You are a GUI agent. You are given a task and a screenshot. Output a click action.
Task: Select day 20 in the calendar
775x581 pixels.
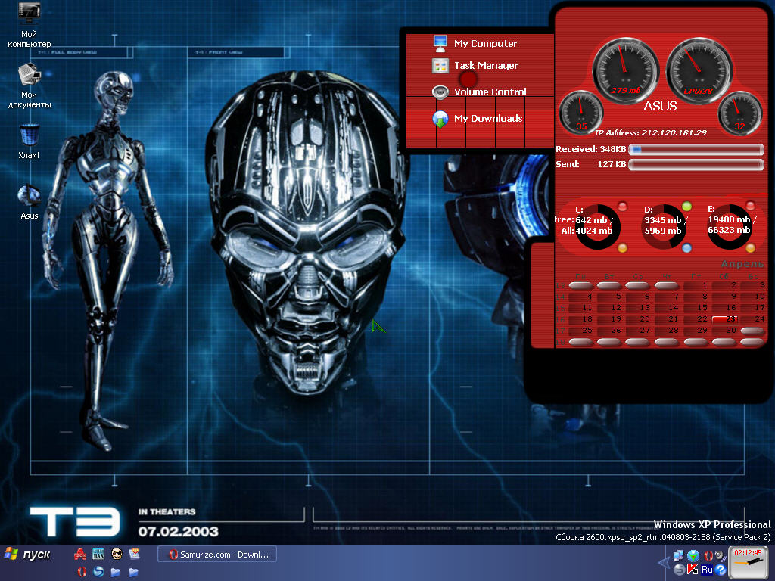tap(639, 319)
